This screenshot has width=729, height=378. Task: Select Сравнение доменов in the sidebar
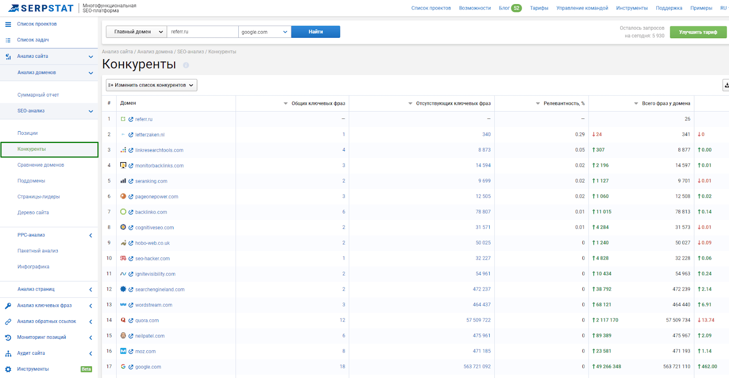tap(41, 165)
